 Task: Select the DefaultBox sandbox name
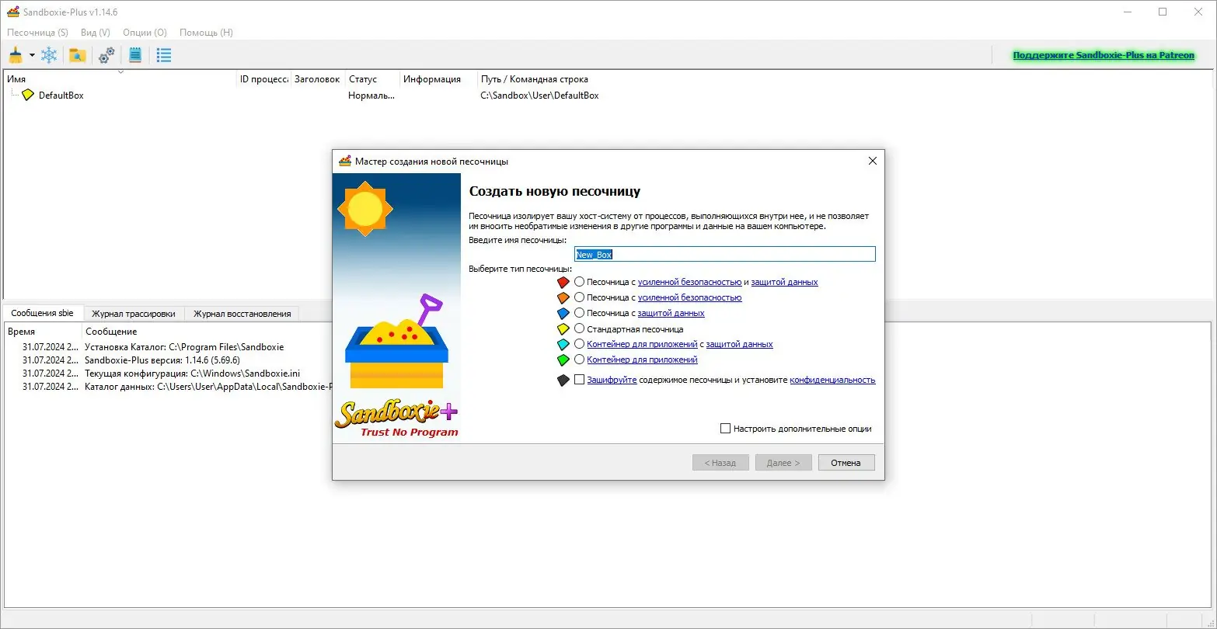(61, 96)
